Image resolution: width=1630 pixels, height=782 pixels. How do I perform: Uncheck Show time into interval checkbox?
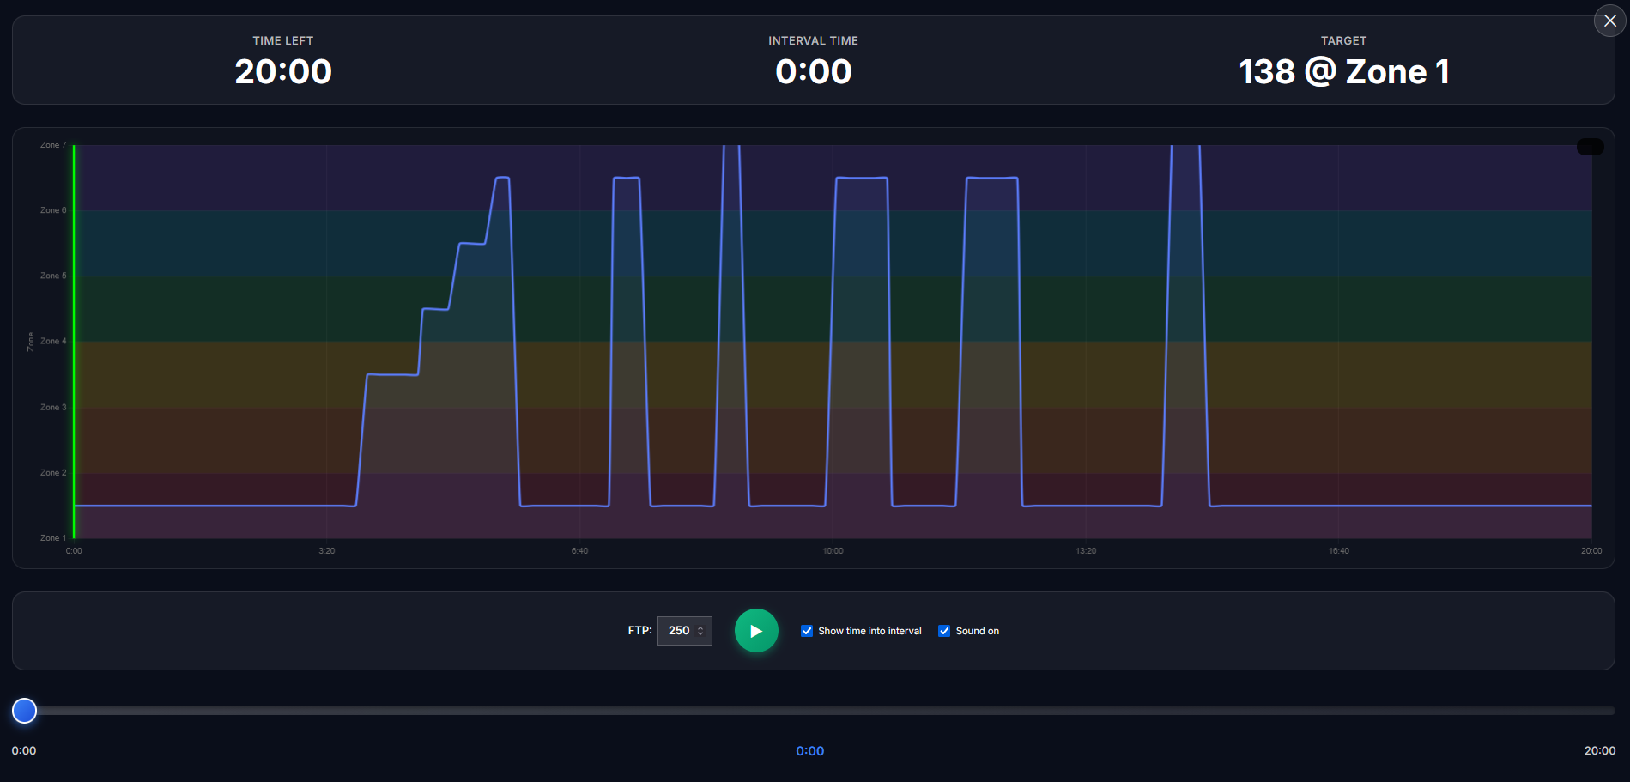807,631
